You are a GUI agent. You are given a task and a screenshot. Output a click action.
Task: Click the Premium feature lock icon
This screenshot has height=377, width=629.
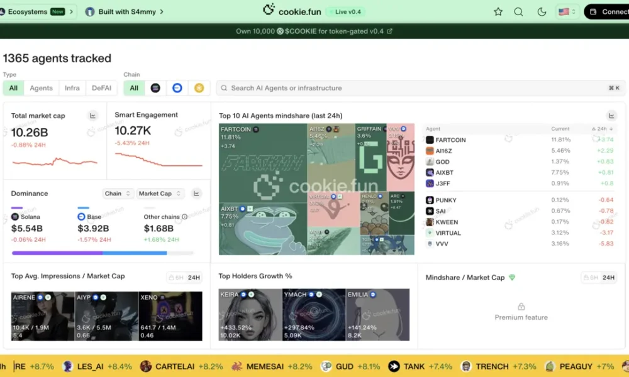pos(521,307)
